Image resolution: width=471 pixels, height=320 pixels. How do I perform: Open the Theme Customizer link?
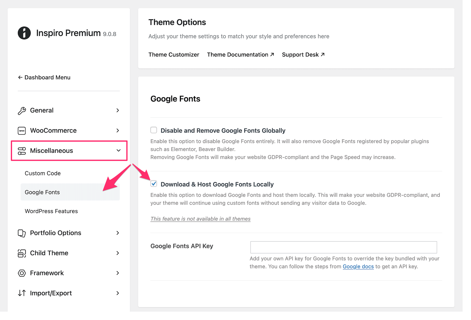pos(174,55)
